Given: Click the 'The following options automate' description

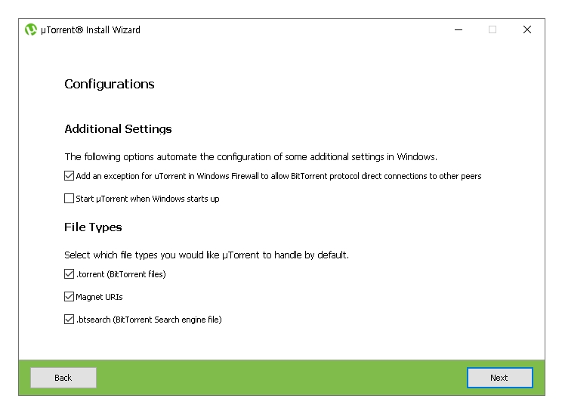Looking at the screenshot, I should (x=251, y=156).
